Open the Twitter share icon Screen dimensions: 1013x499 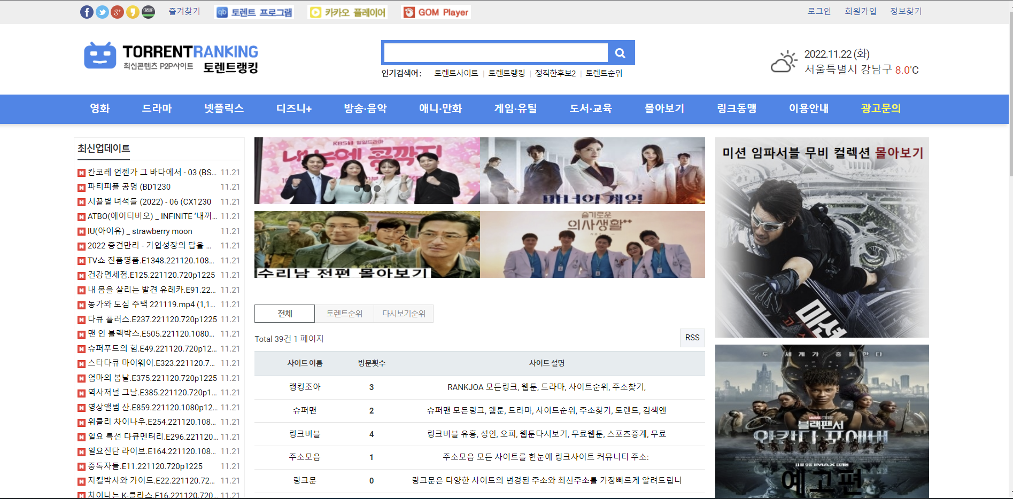102,12
